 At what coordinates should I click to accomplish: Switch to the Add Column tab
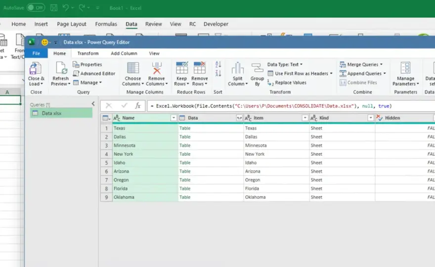click(x=124, y=53)
